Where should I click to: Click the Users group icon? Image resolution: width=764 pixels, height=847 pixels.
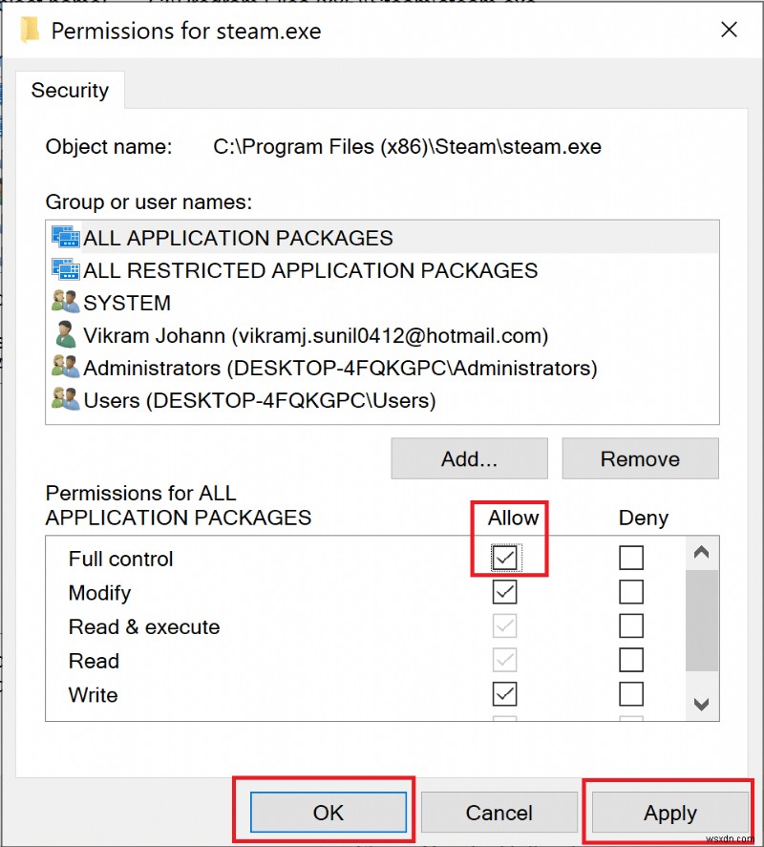(65, 400)
